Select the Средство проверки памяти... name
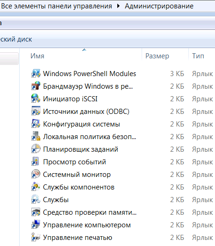The width and height of the screenshot is (215, 246). [x=90, y=212]
